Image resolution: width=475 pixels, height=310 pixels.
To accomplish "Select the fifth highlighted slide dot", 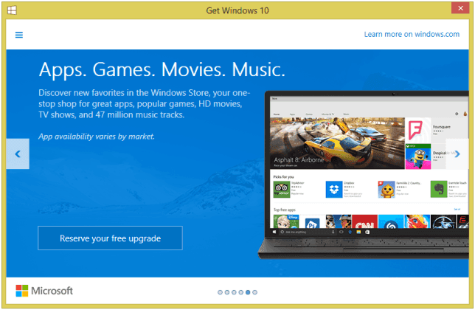I will point(248,292).
